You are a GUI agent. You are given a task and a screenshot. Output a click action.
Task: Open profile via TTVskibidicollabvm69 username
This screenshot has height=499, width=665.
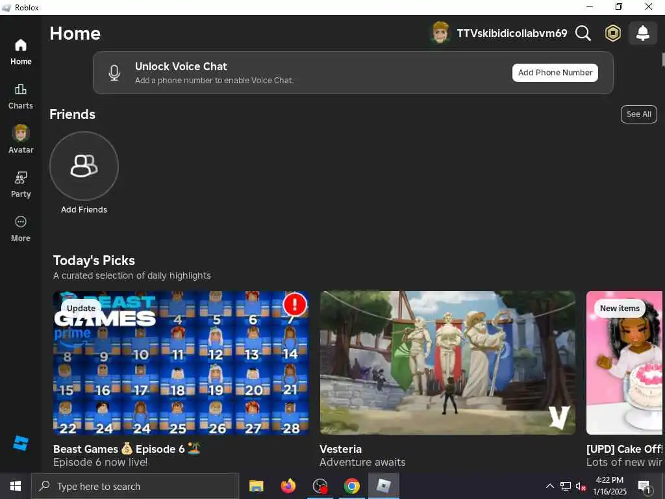pyautogui.click(x=512, y=33)
